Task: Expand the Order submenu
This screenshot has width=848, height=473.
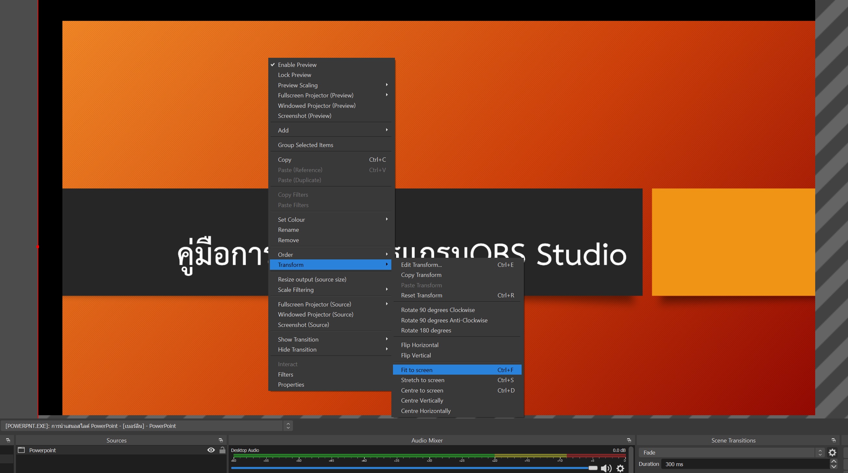Action: pos(331,255)
